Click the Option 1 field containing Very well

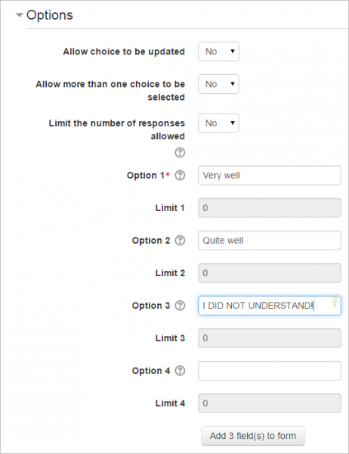(270, 176)
